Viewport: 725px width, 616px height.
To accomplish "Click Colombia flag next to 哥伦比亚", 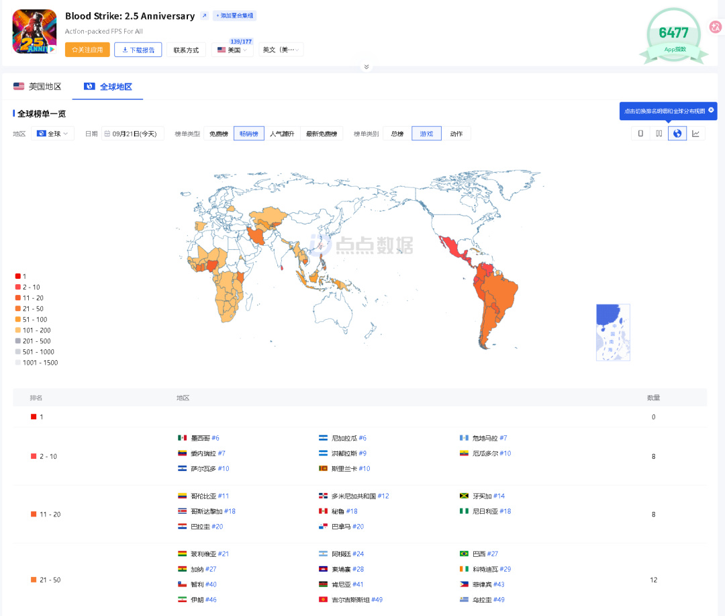I will tap(183, 496).
